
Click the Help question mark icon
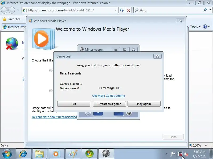205,26
